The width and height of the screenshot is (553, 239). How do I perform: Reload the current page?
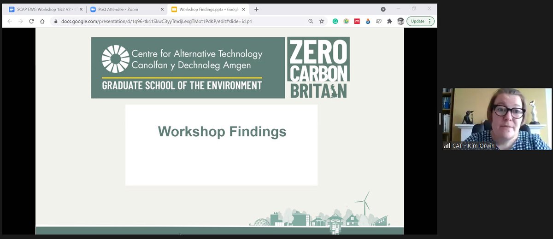pyautogui.click(x=31, y=21)
